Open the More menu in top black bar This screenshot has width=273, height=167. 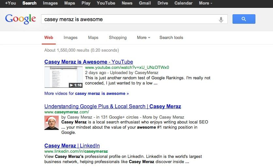point(205,3)
